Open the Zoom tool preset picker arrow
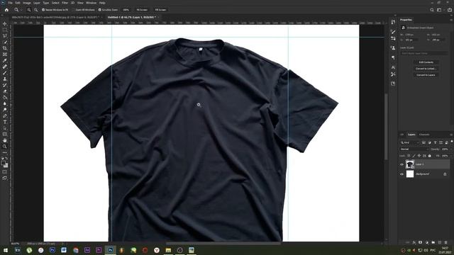Viewport: 454px width, 255px height. click(x=21, y=10)
